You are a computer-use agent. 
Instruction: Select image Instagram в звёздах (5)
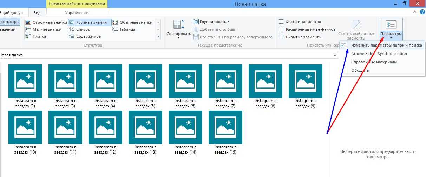[x=145, y=86]
